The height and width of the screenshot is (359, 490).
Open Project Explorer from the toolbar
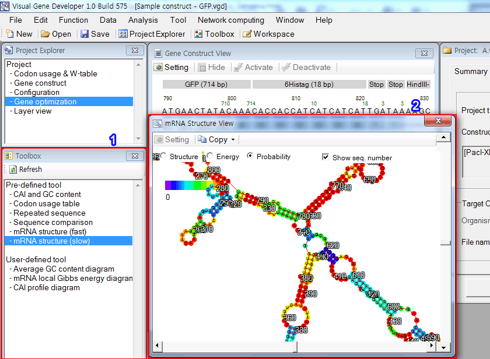pos(123,34)
